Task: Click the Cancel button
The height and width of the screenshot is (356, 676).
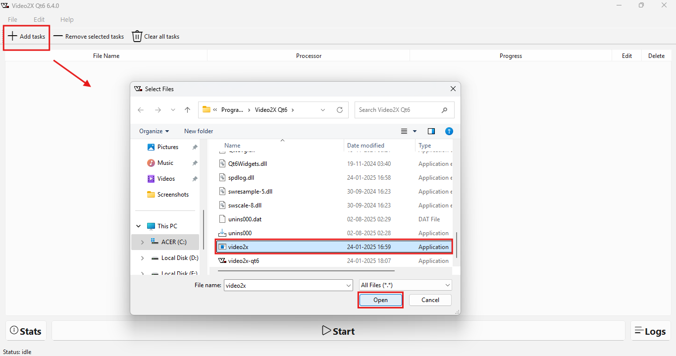Action: click(x=430, y=300)
